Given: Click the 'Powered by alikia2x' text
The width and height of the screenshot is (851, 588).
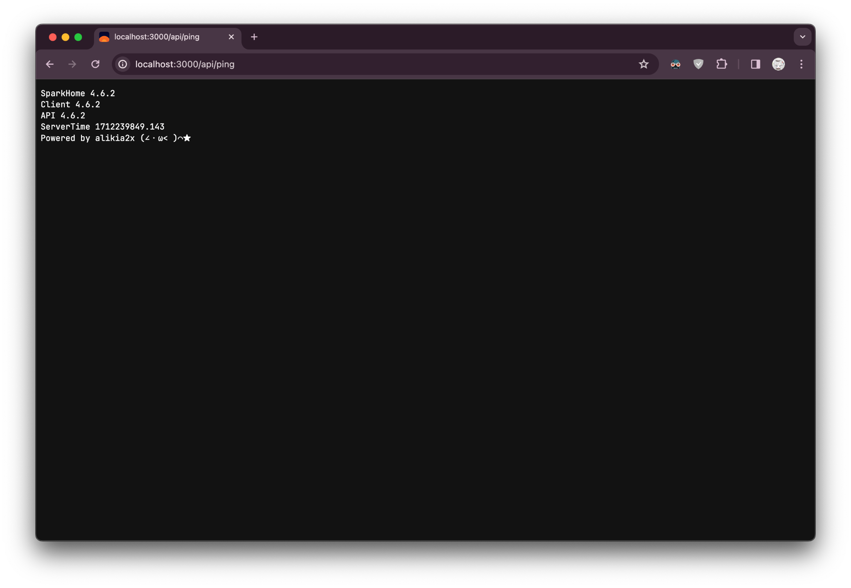Looking at the screenshot, I should pyautogui.click(x=88, y=138).
